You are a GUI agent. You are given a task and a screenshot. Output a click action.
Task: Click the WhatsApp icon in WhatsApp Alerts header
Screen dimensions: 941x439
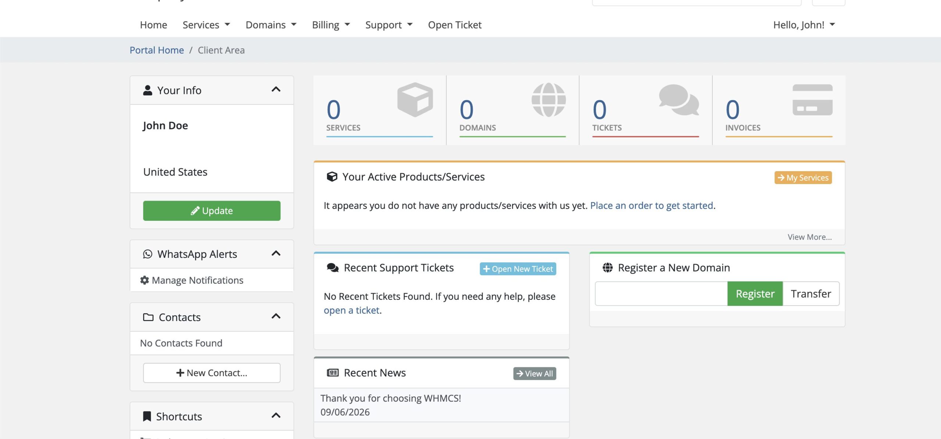[147, 254]
